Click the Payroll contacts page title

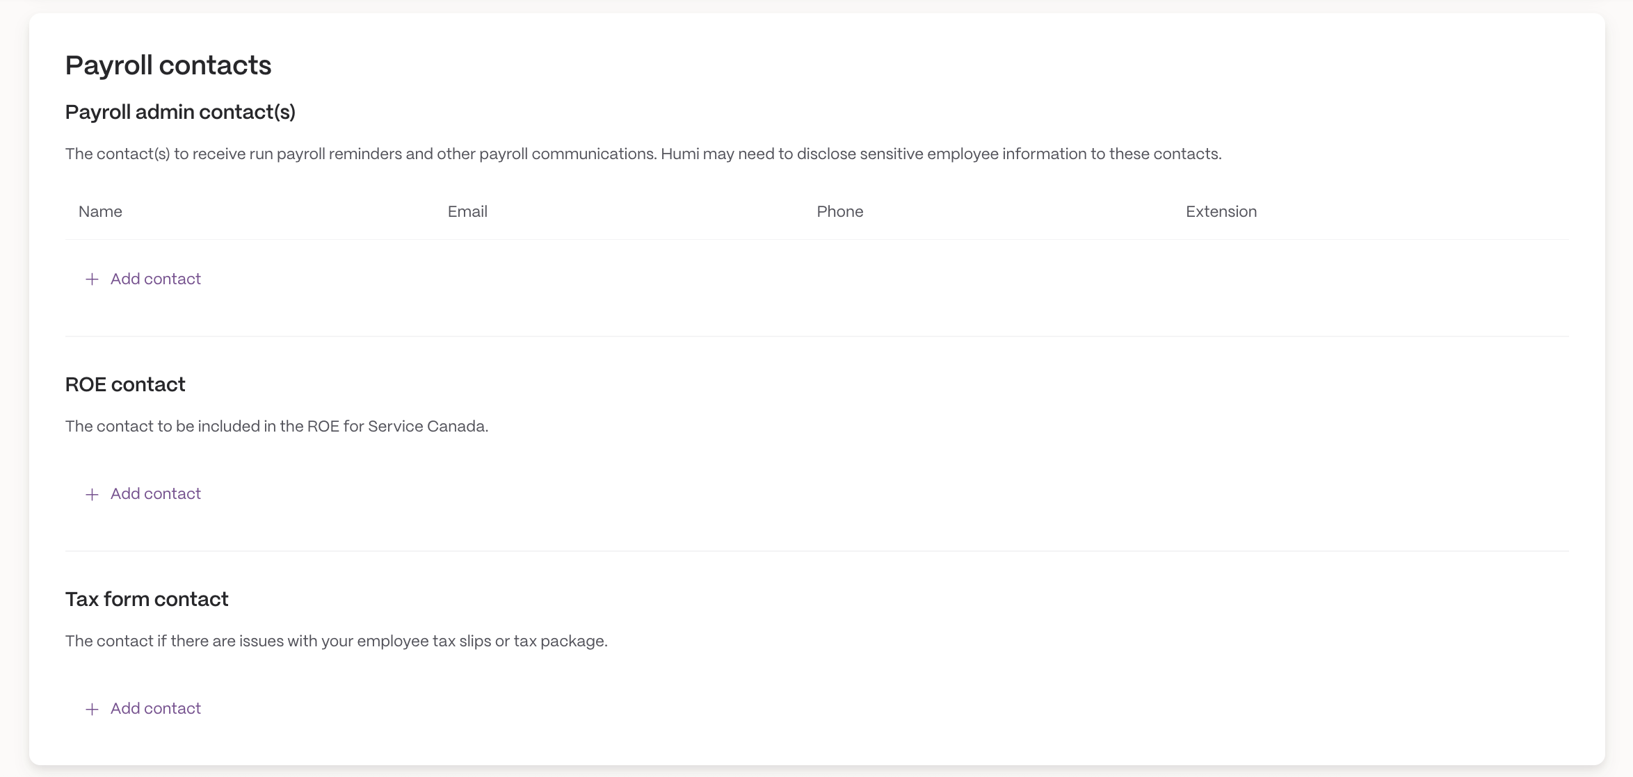[x=168, y=65]
